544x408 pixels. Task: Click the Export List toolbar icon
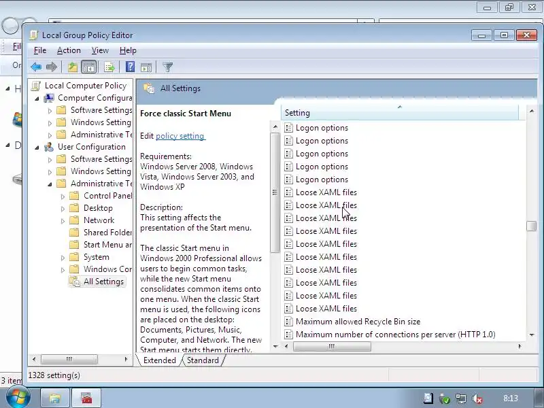tap(109, 67)
